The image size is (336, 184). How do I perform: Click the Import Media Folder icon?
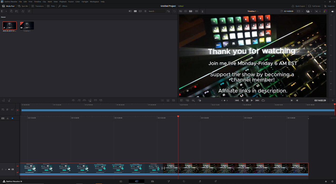[x=17, y=11]
